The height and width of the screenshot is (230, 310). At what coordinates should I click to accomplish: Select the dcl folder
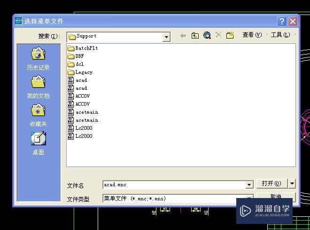point(76,64)
